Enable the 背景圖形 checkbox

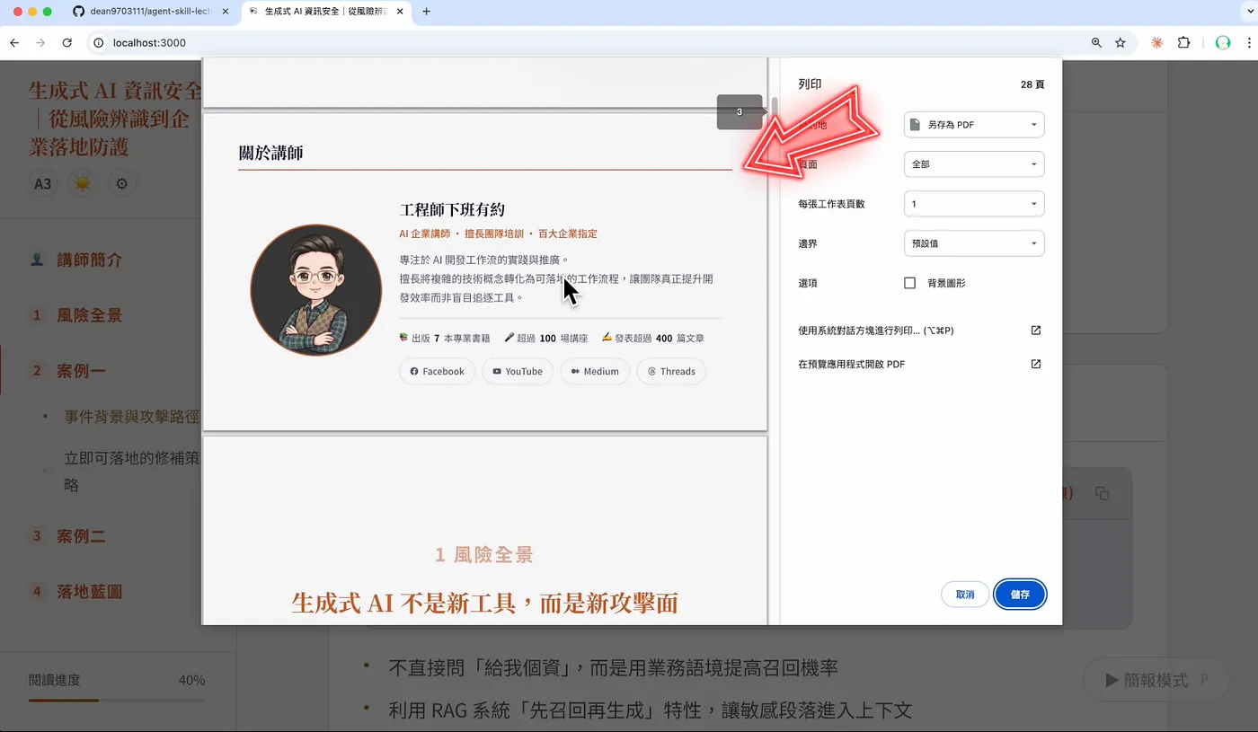tap(909, 283)
